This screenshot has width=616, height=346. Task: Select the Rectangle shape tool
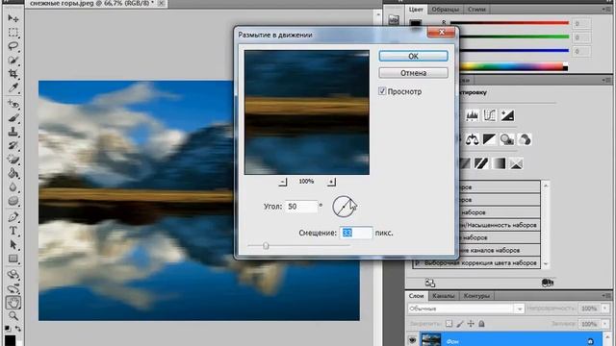point(13,259)
